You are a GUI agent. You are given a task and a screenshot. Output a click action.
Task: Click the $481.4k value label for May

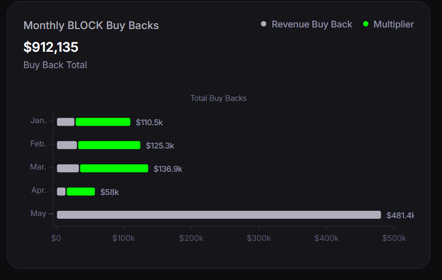(400, 215)
